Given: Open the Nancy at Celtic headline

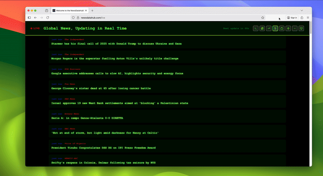Looking at the screenshot, I should point(105,133).
